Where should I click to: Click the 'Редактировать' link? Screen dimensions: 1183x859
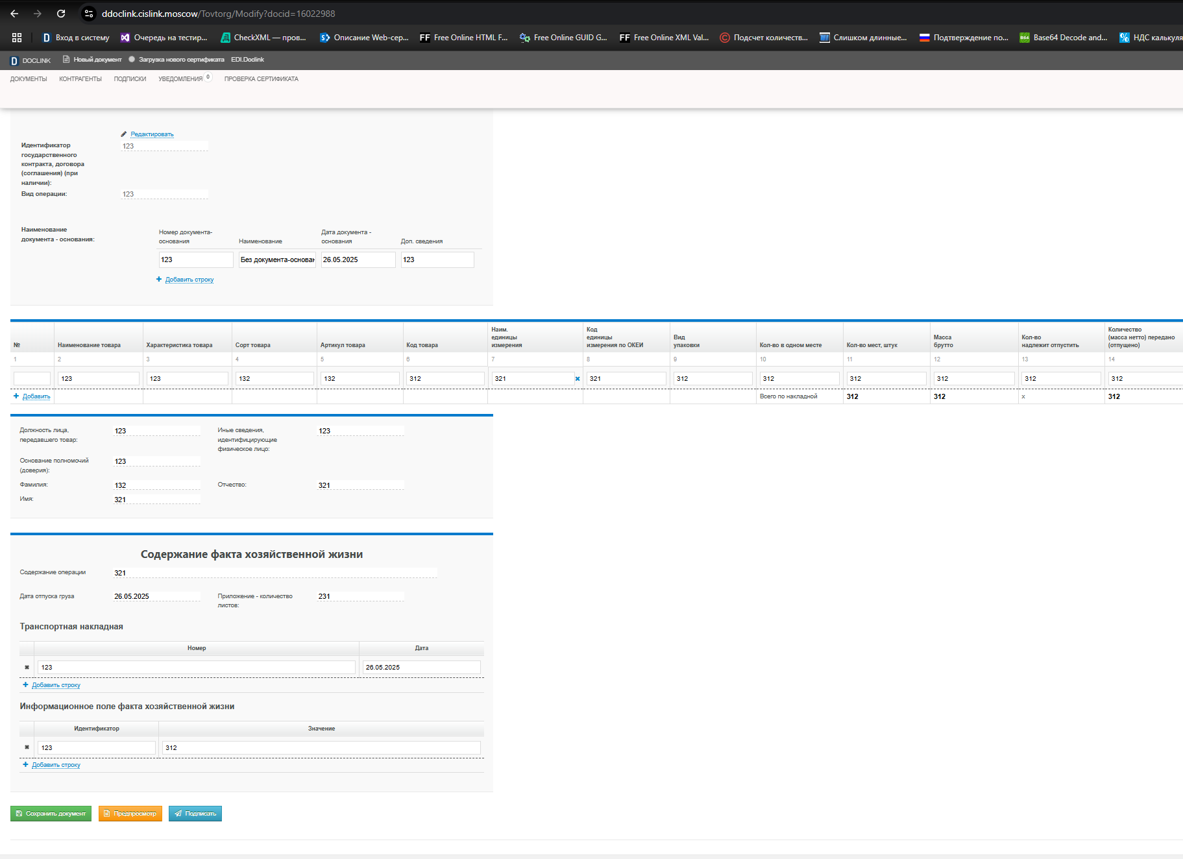click(x=152, y=134)
